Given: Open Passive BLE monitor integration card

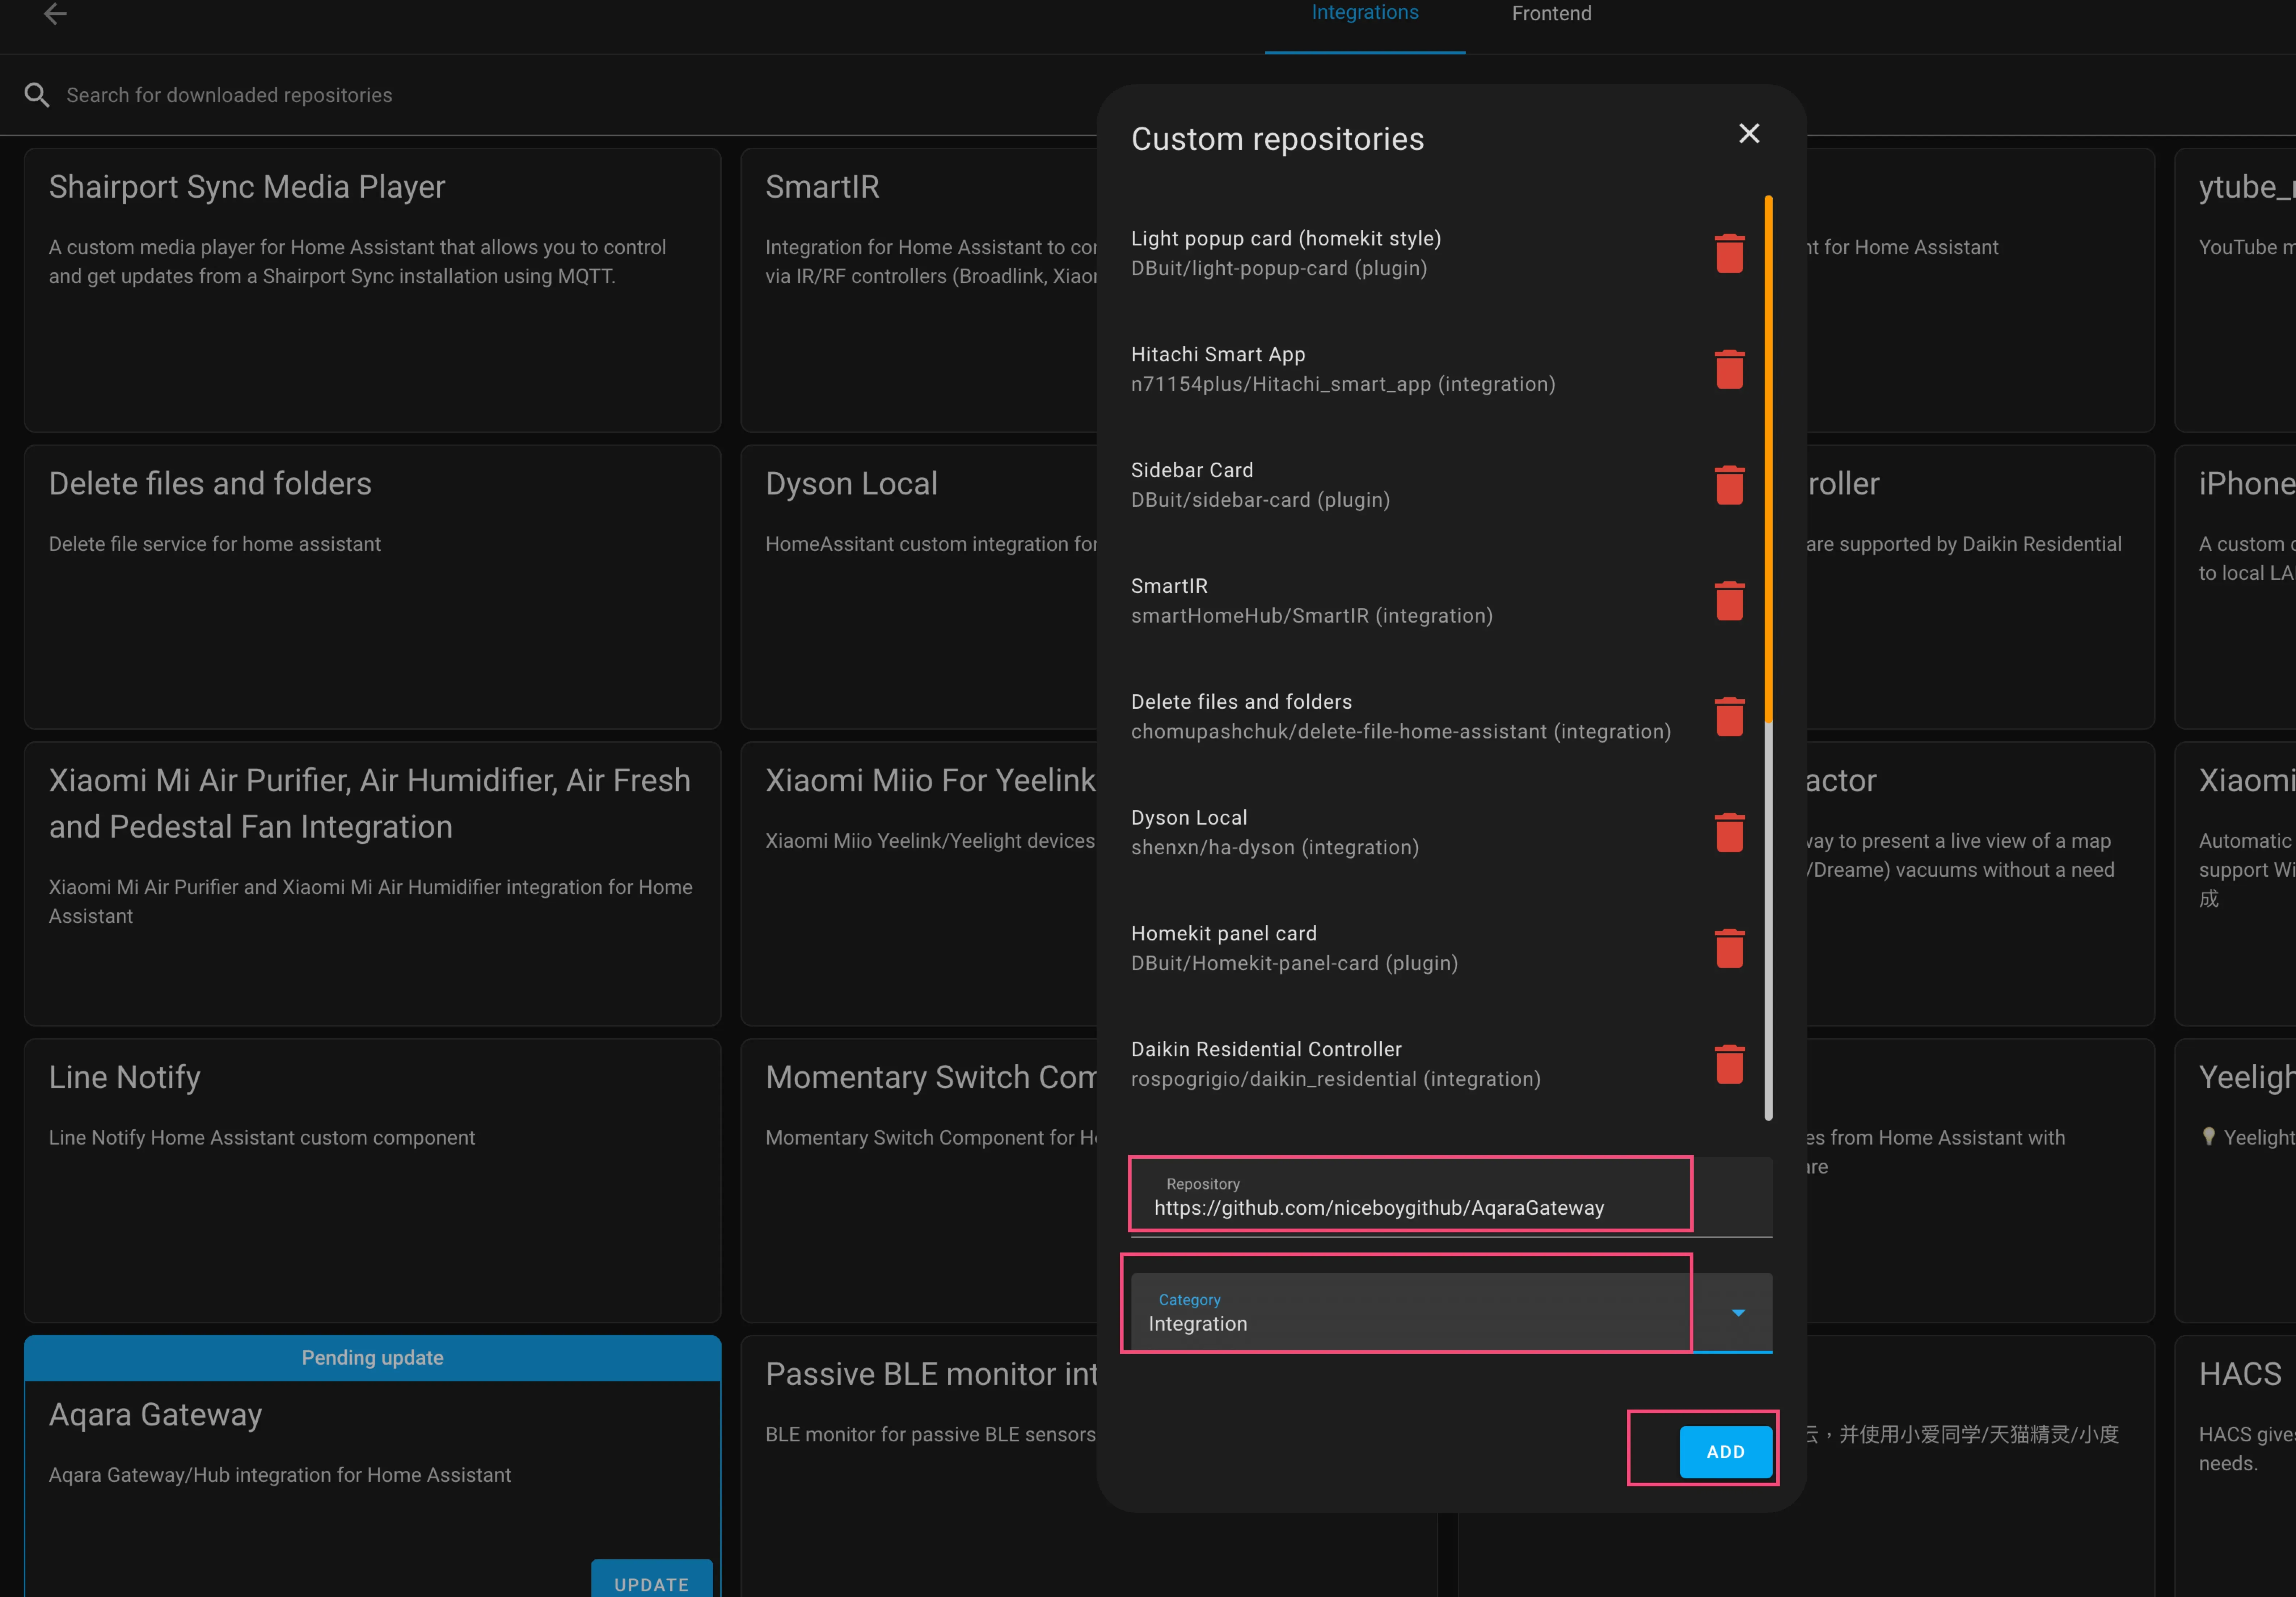Looking at the screenshot, I should (x=919, y=1466).
